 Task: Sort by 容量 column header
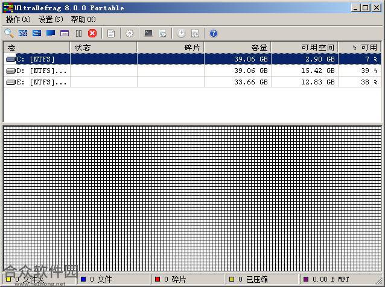238,48
